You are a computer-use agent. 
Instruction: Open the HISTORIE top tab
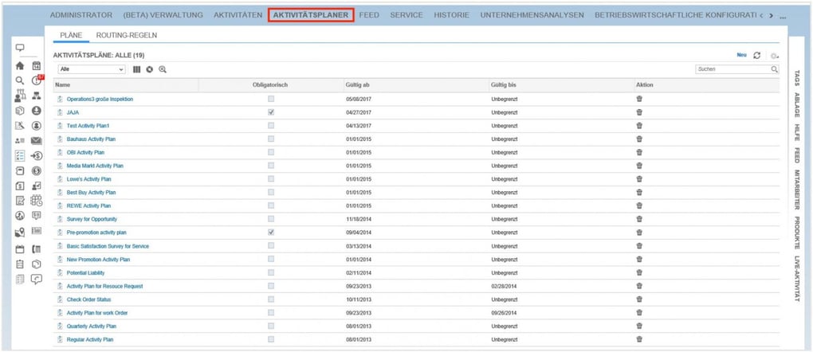click(452, 15)
